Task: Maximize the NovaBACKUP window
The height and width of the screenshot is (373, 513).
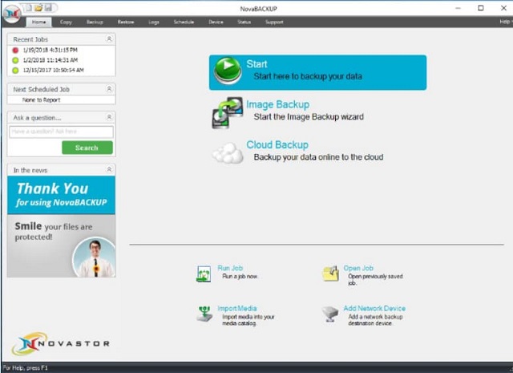Action: click(x=481, y=8)
